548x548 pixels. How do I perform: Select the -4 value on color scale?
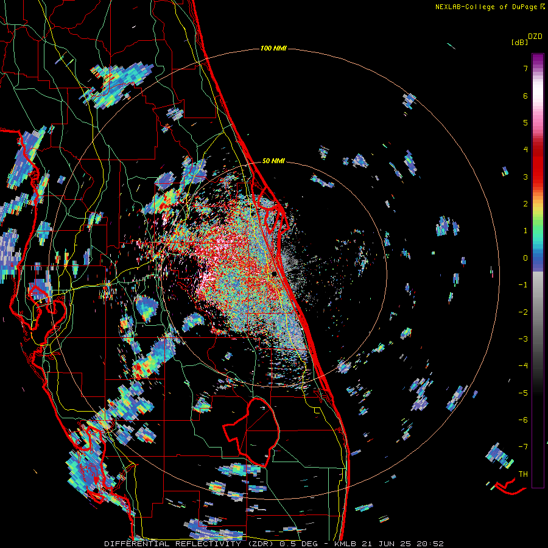523,366
